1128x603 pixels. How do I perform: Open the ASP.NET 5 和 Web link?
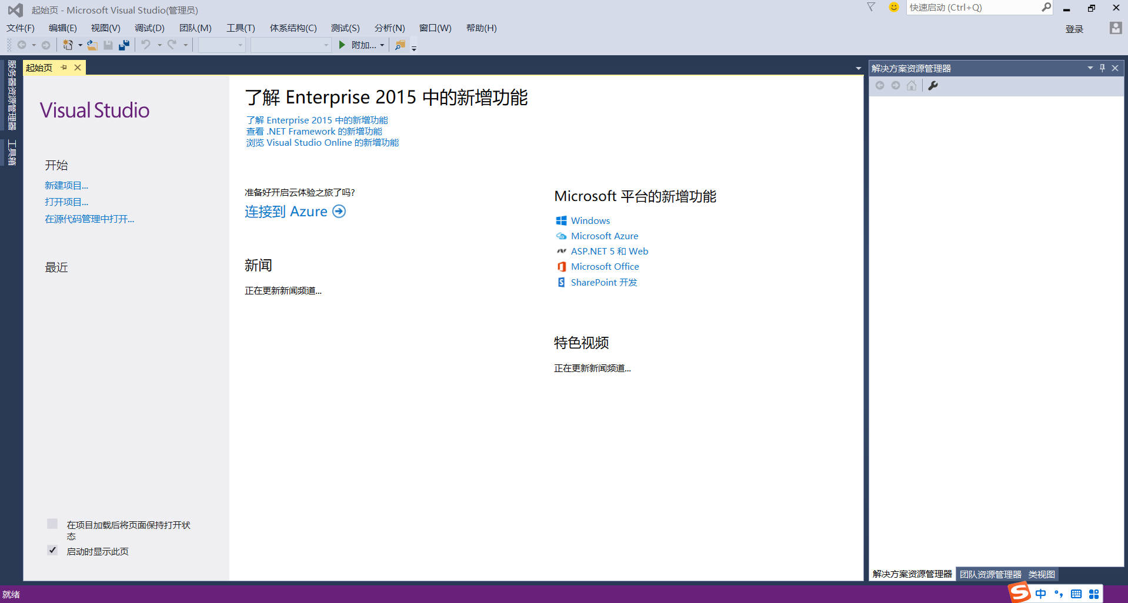click(x=609, y=251)
